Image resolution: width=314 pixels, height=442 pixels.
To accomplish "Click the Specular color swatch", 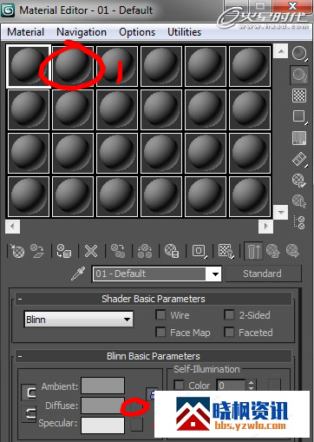I will 103,425.
